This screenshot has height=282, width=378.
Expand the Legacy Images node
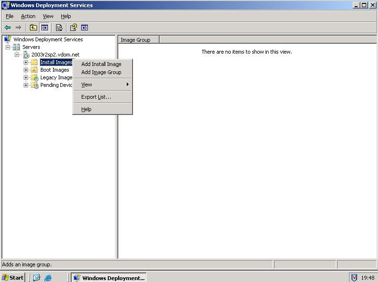coord(26,77)
